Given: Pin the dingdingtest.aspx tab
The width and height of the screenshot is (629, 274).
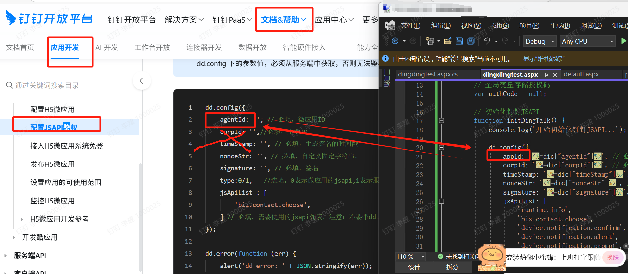Looking at the screenshot, I should [546, 75].
